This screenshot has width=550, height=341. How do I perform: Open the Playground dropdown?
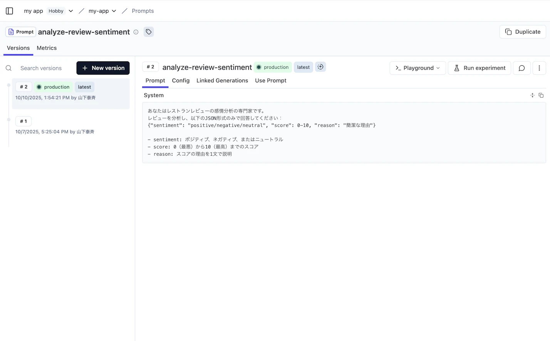418,68
